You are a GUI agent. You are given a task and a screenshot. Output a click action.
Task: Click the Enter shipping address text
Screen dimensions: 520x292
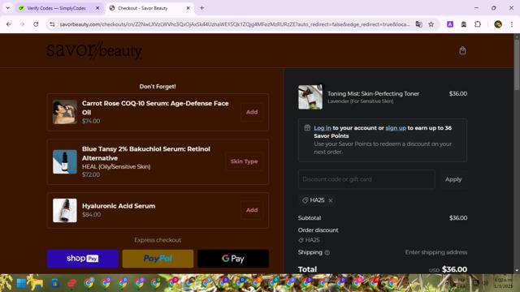(x=436, y=252)
